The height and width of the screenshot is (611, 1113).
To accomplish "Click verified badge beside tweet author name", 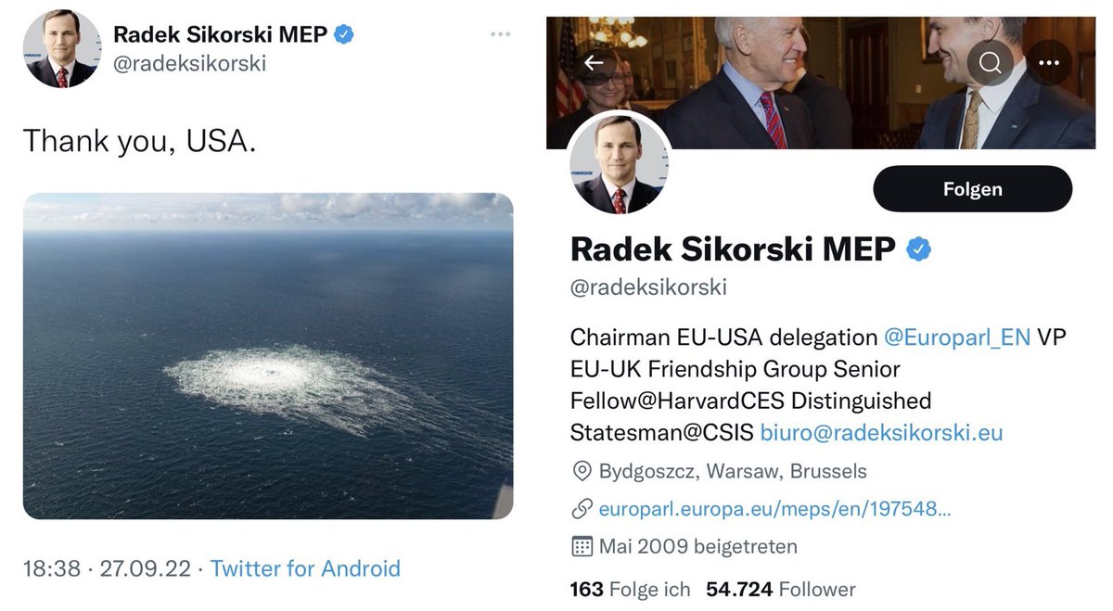I will (x=344, y=34).
